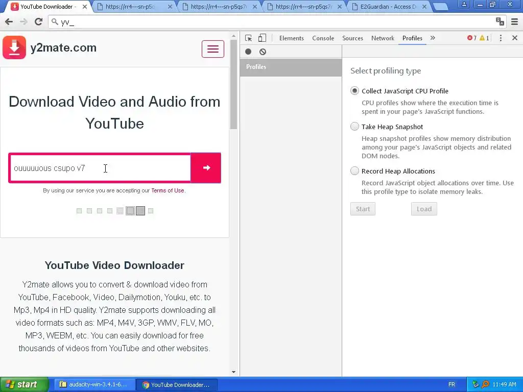Open DevTools customize three-dot menu
Screen dimensions: 523x392
pos(501,38)
